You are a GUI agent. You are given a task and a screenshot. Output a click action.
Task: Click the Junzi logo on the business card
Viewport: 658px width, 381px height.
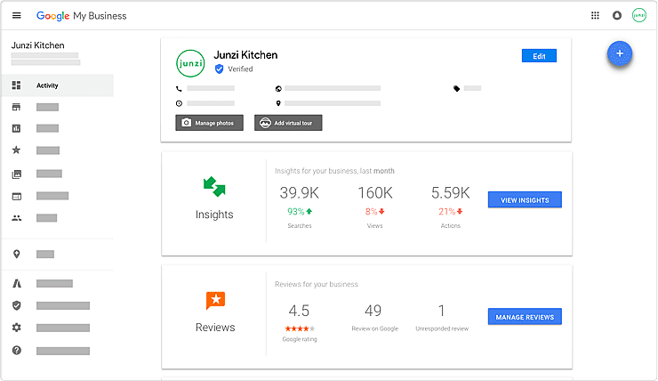[190, 62]
